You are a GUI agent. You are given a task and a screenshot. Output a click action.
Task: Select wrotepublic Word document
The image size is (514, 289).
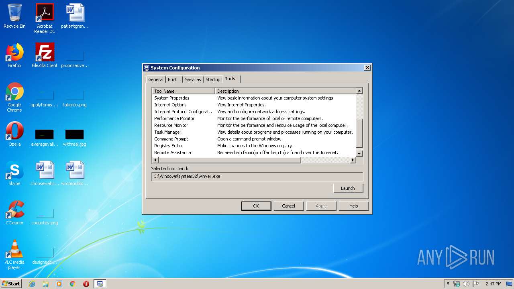pos(75,174)
